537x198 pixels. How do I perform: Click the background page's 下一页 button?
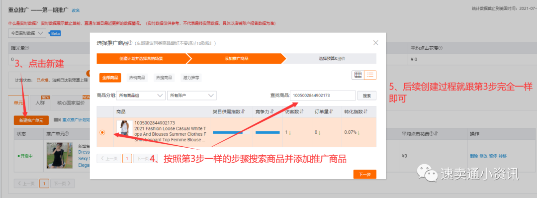(x=62, y=184)
